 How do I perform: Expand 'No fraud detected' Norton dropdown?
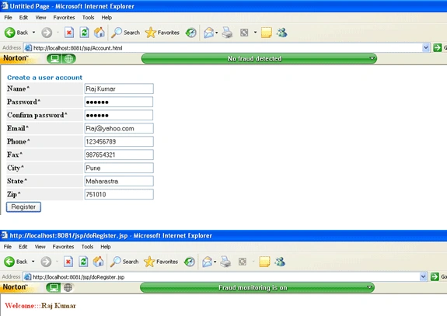(x=372, y=58)
